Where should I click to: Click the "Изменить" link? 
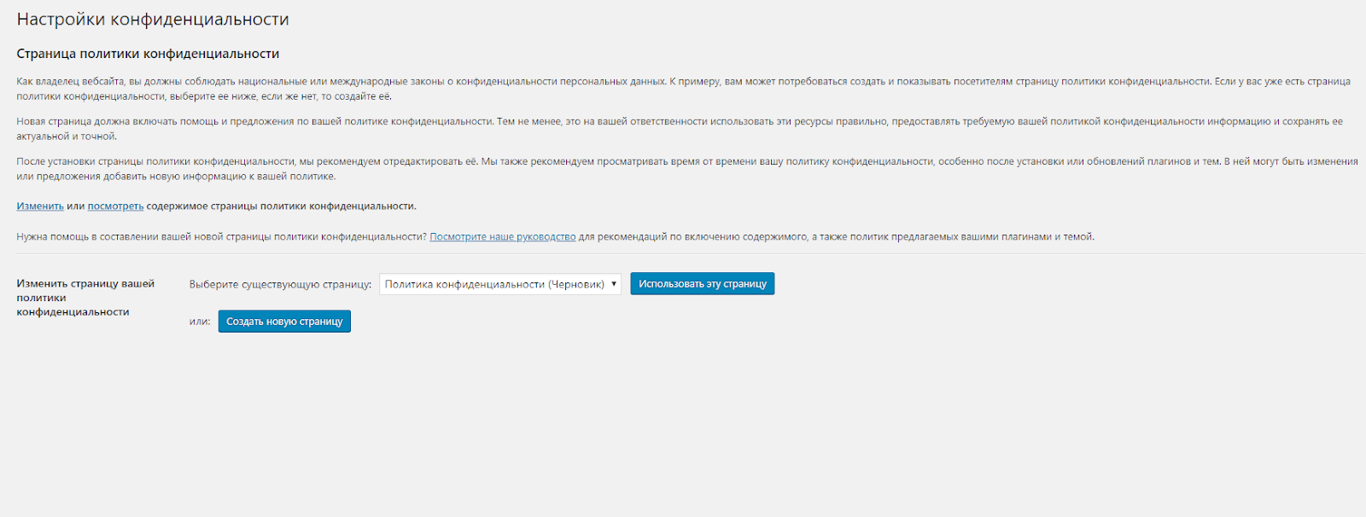tap(40, 206)
